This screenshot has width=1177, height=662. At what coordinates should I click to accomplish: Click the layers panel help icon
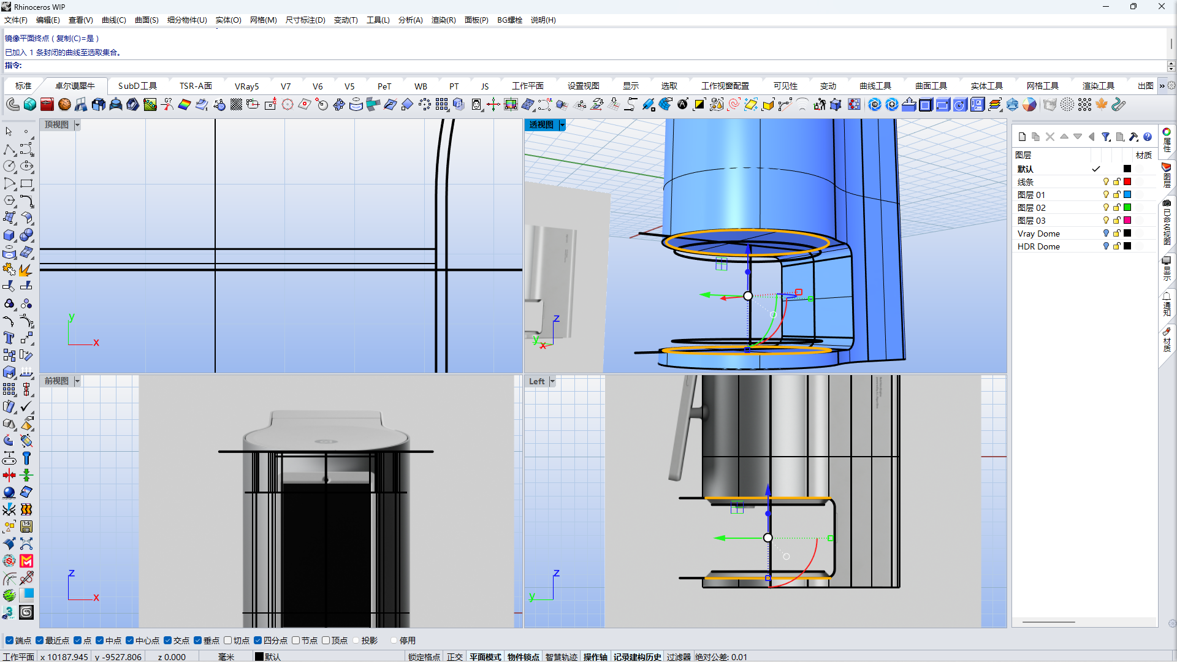point(1148,137)
